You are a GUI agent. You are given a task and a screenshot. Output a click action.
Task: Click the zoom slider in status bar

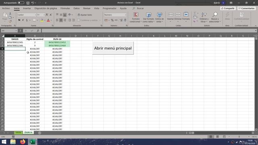pos(239,137)
